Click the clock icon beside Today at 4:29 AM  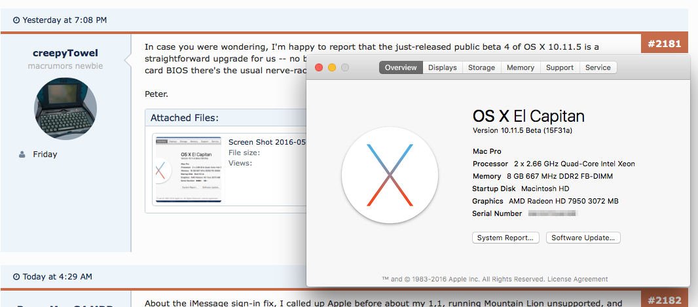16,277
